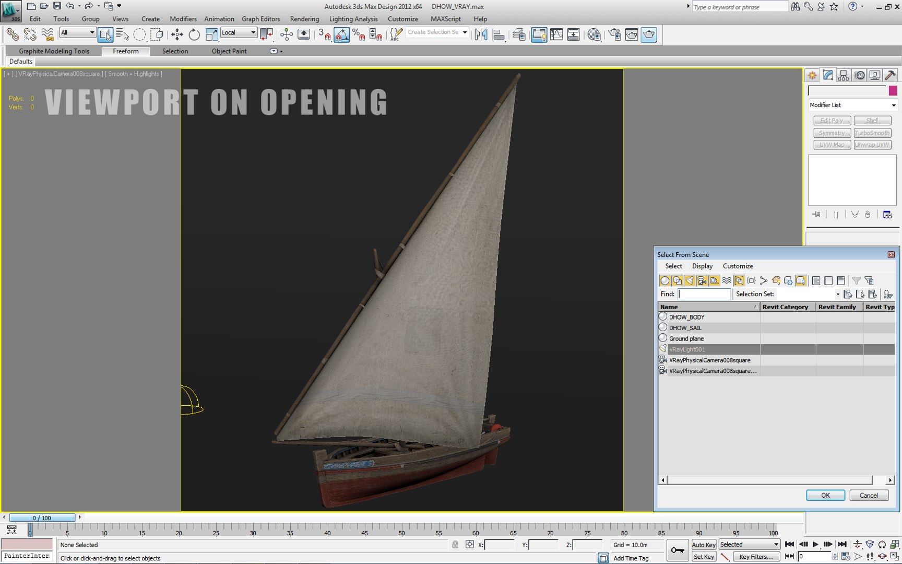902x564 pixels.
Task: Open the Modifiers menu
Action: coord(183,19)
